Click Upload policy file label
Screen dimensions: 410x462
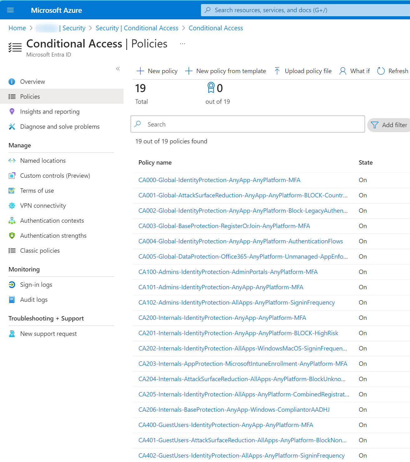[308, 71]
